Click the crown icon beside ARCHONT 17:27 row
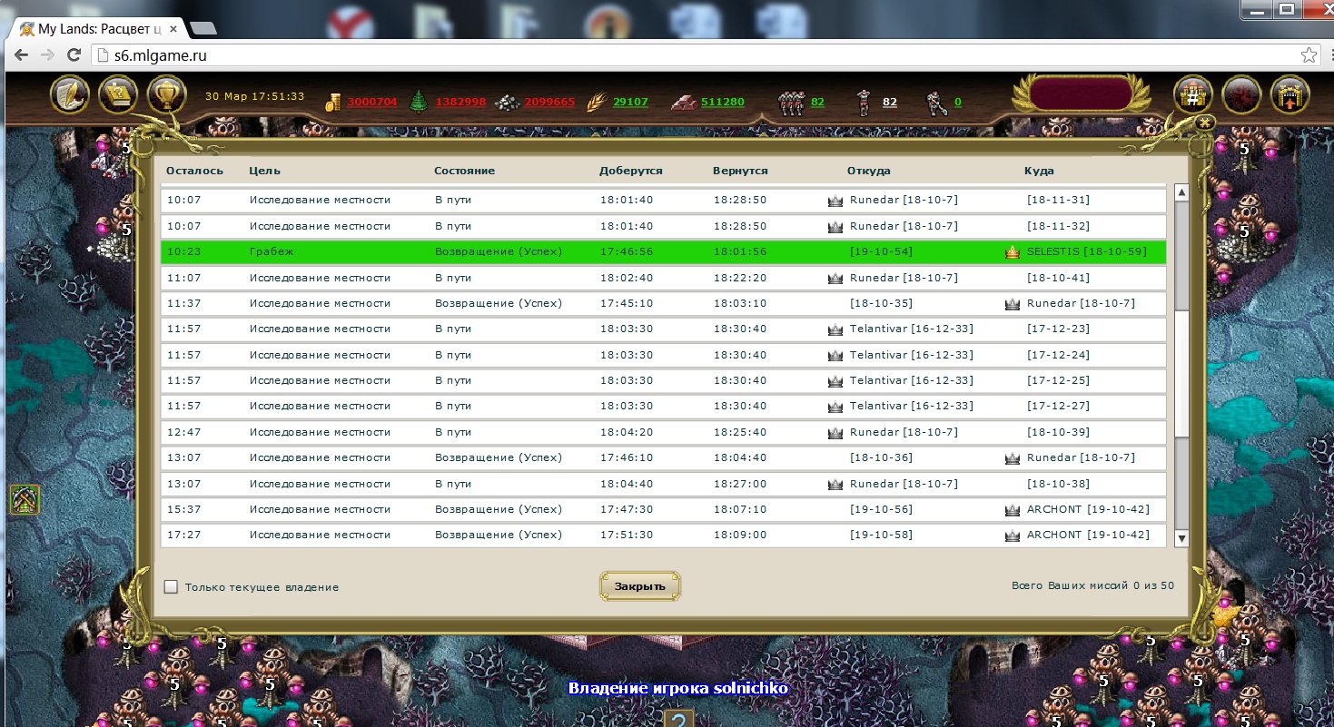 coord(1013,535)
